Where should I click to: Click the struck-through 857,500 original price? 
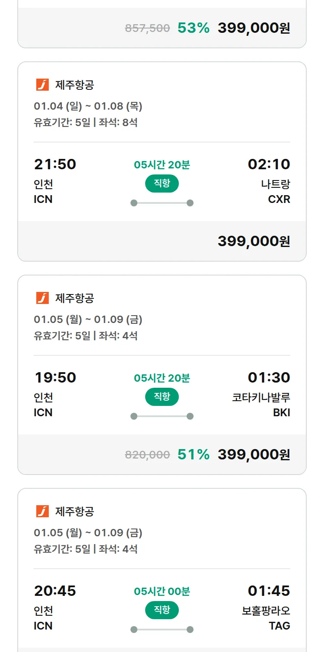[147, 28]
